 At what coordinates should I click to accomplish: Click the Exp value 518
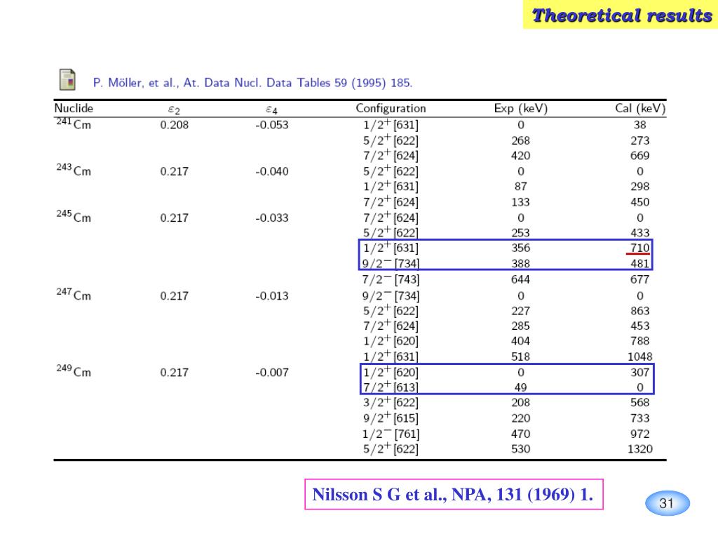click(x=521, y=357)
